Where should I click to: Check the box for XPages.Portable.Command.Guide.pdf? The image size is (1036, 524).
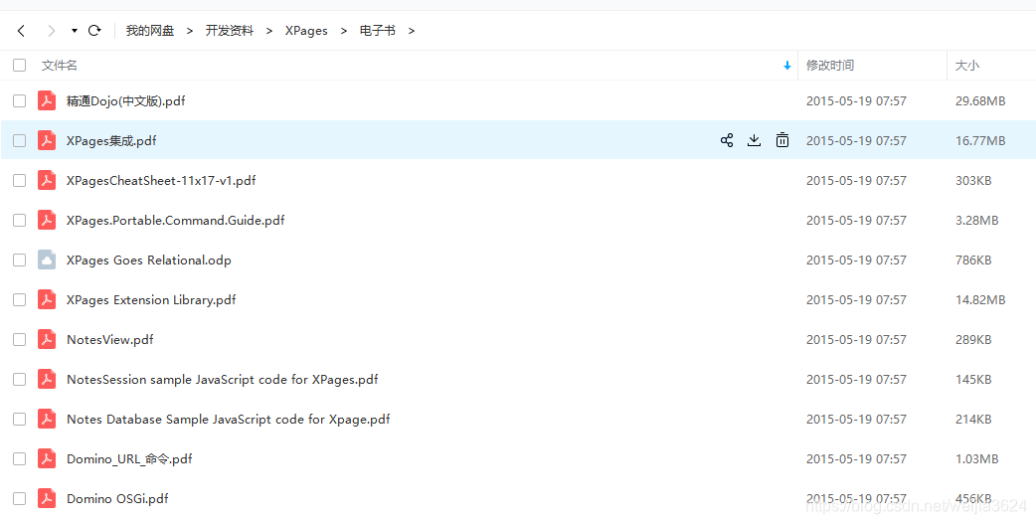pos(19,220)
